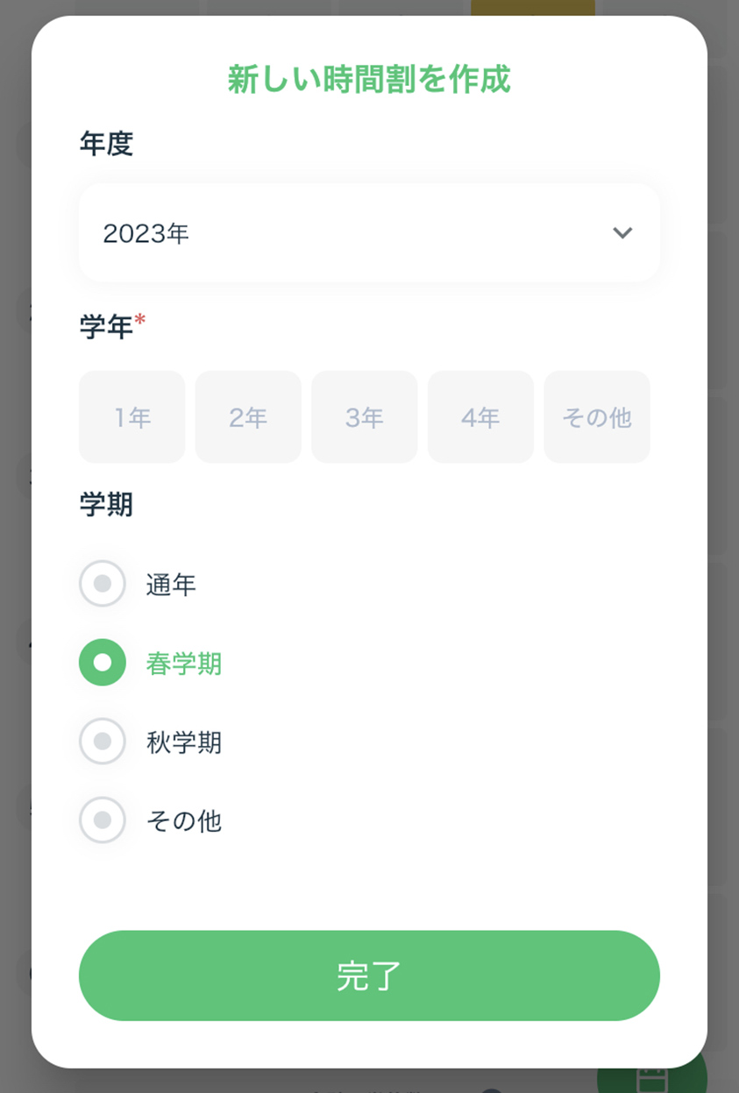Screen dimensions: 739x1093
Task: Select the 通年 radio circle
Action: [103, 584]
